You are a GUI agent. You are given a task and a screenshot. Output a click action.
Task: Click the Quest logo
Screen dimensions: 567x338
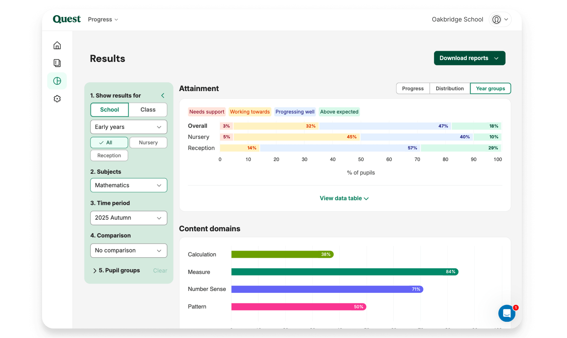point(67,19)
